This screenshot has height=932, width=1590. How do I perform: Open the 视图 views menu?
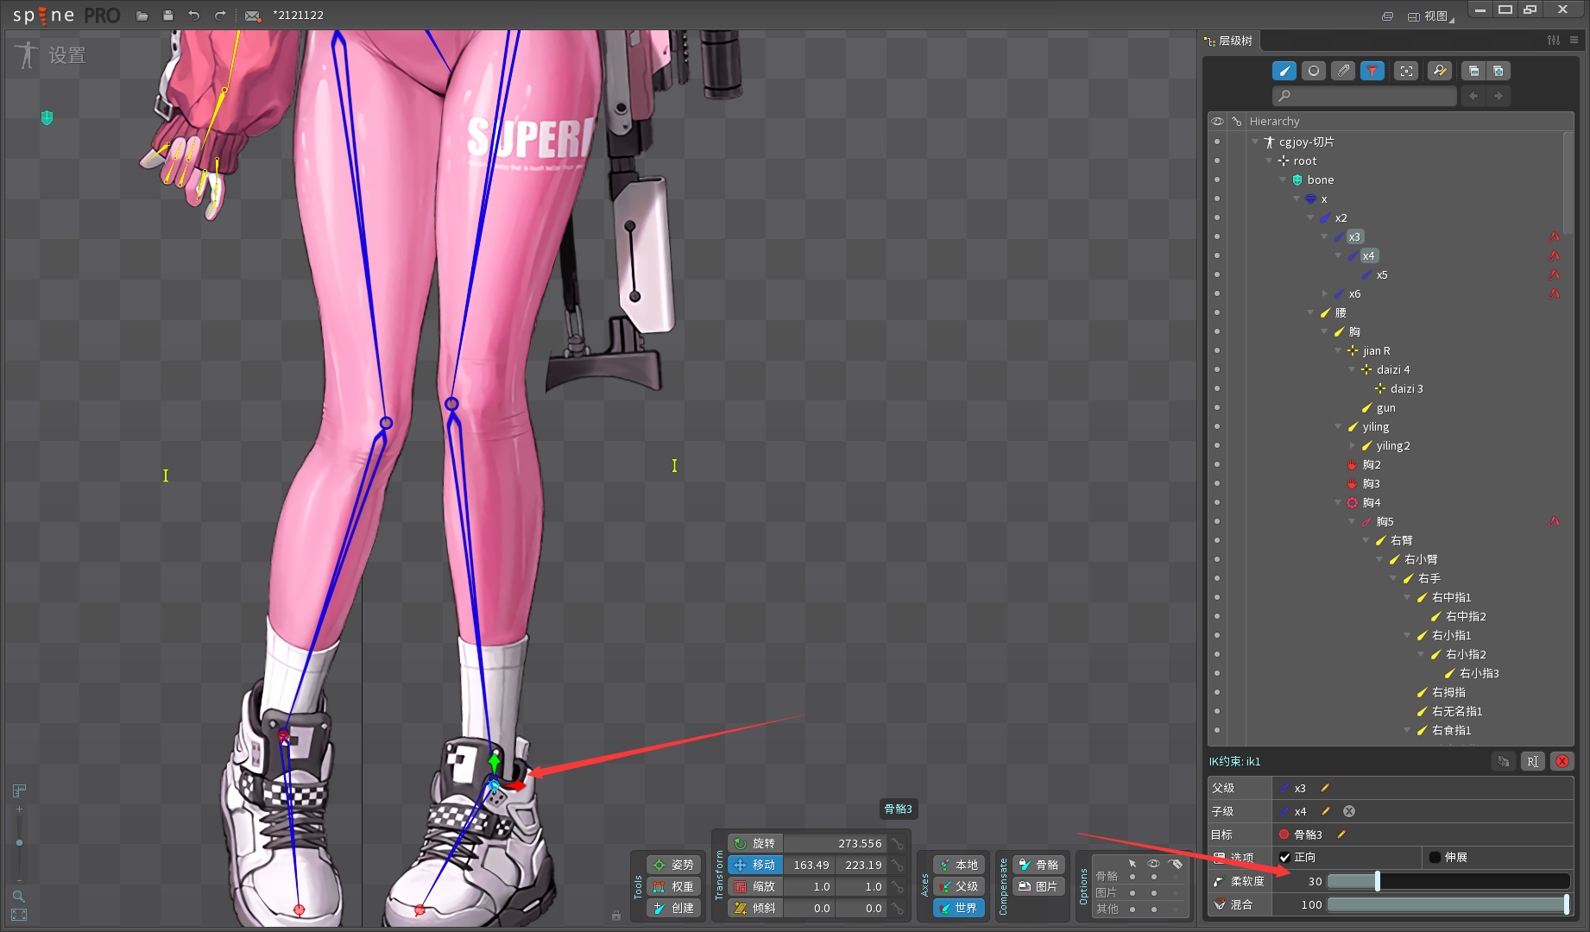(x=1429, y=16)
